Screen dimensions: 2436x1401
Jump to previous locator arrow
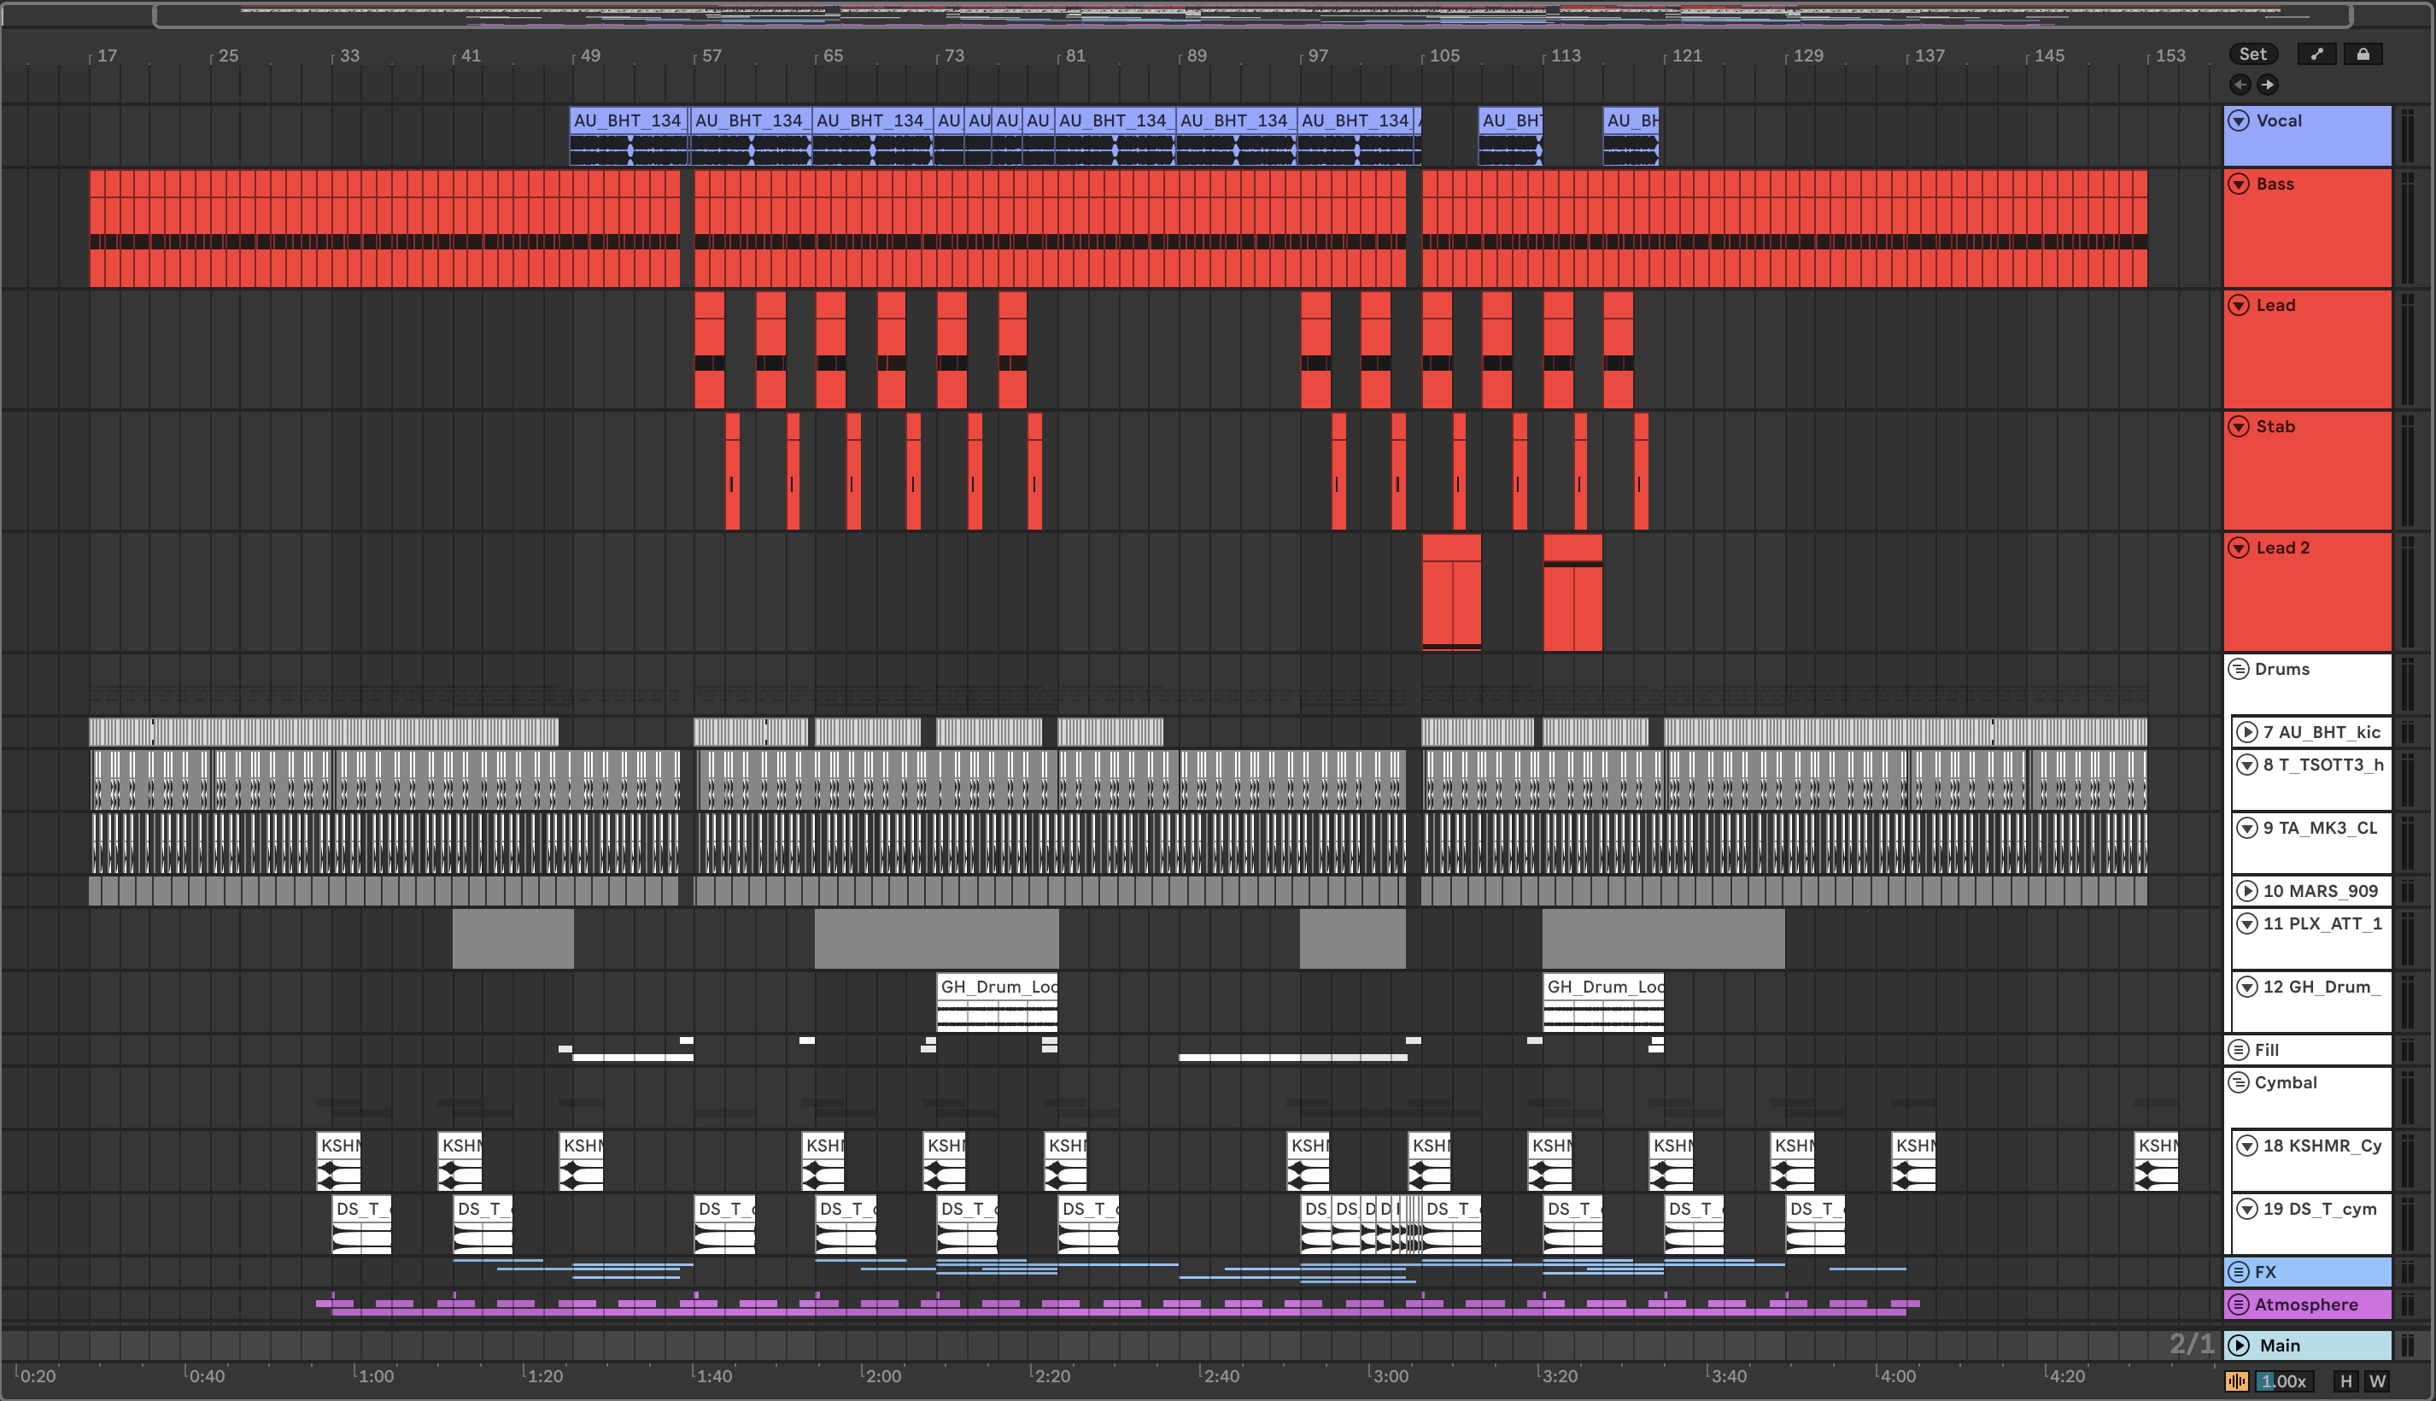coord(2240,85)
